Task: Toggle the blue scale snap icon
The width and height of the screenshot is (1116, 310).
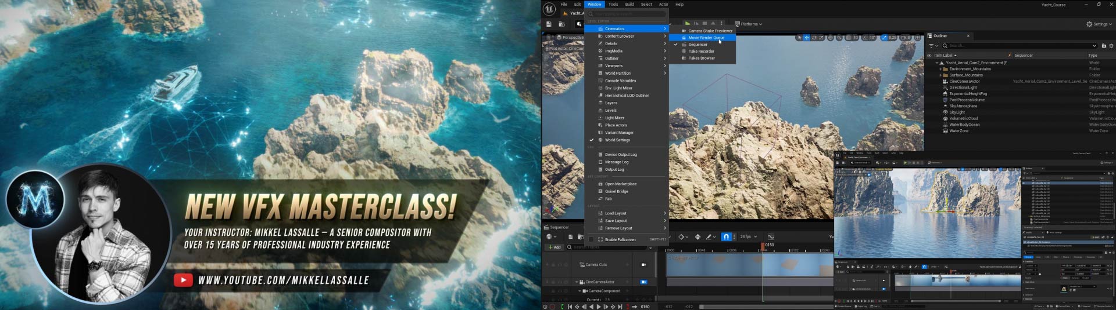Action: [884, 38]
